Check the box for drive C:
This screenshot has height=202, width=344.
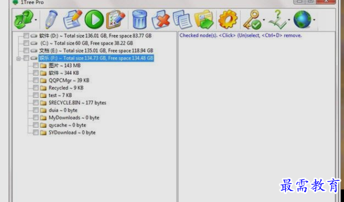26,43
